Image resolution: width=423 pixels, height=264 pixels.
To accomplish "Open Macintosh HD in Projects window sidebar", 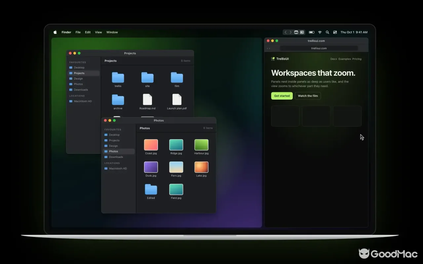I will (x=84, y=101).
